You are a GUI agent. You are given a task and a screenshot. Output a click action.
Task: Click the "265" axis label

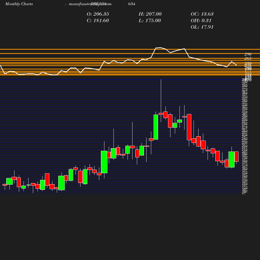248,58
